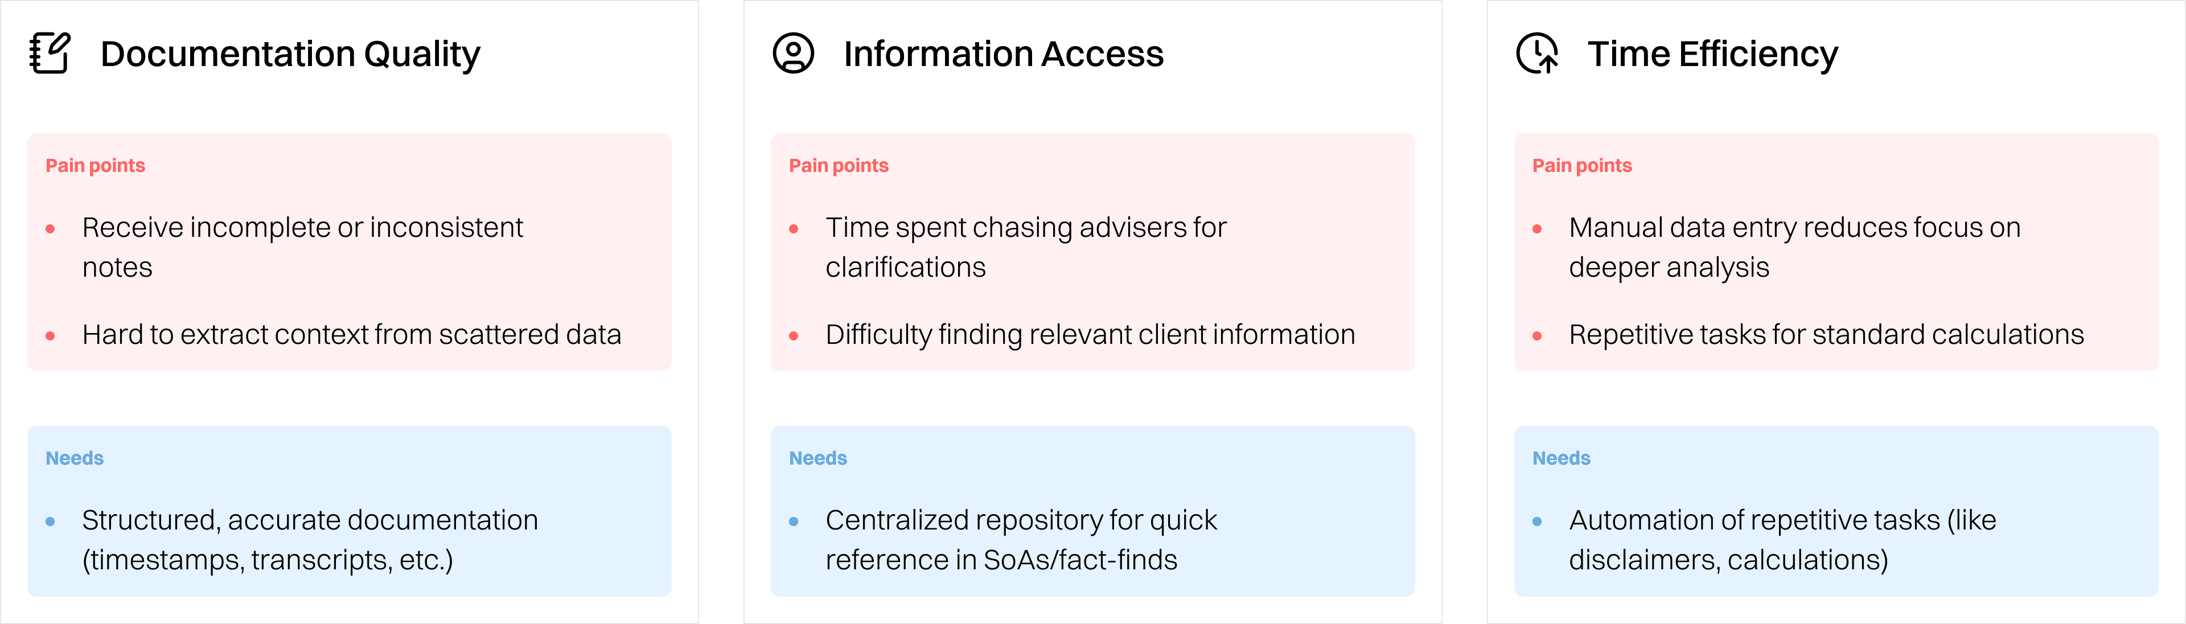2186x624 pixels.
Task: Select 'Repetitive tasks for standard calculations' bullet
Action: [1826, 335]
